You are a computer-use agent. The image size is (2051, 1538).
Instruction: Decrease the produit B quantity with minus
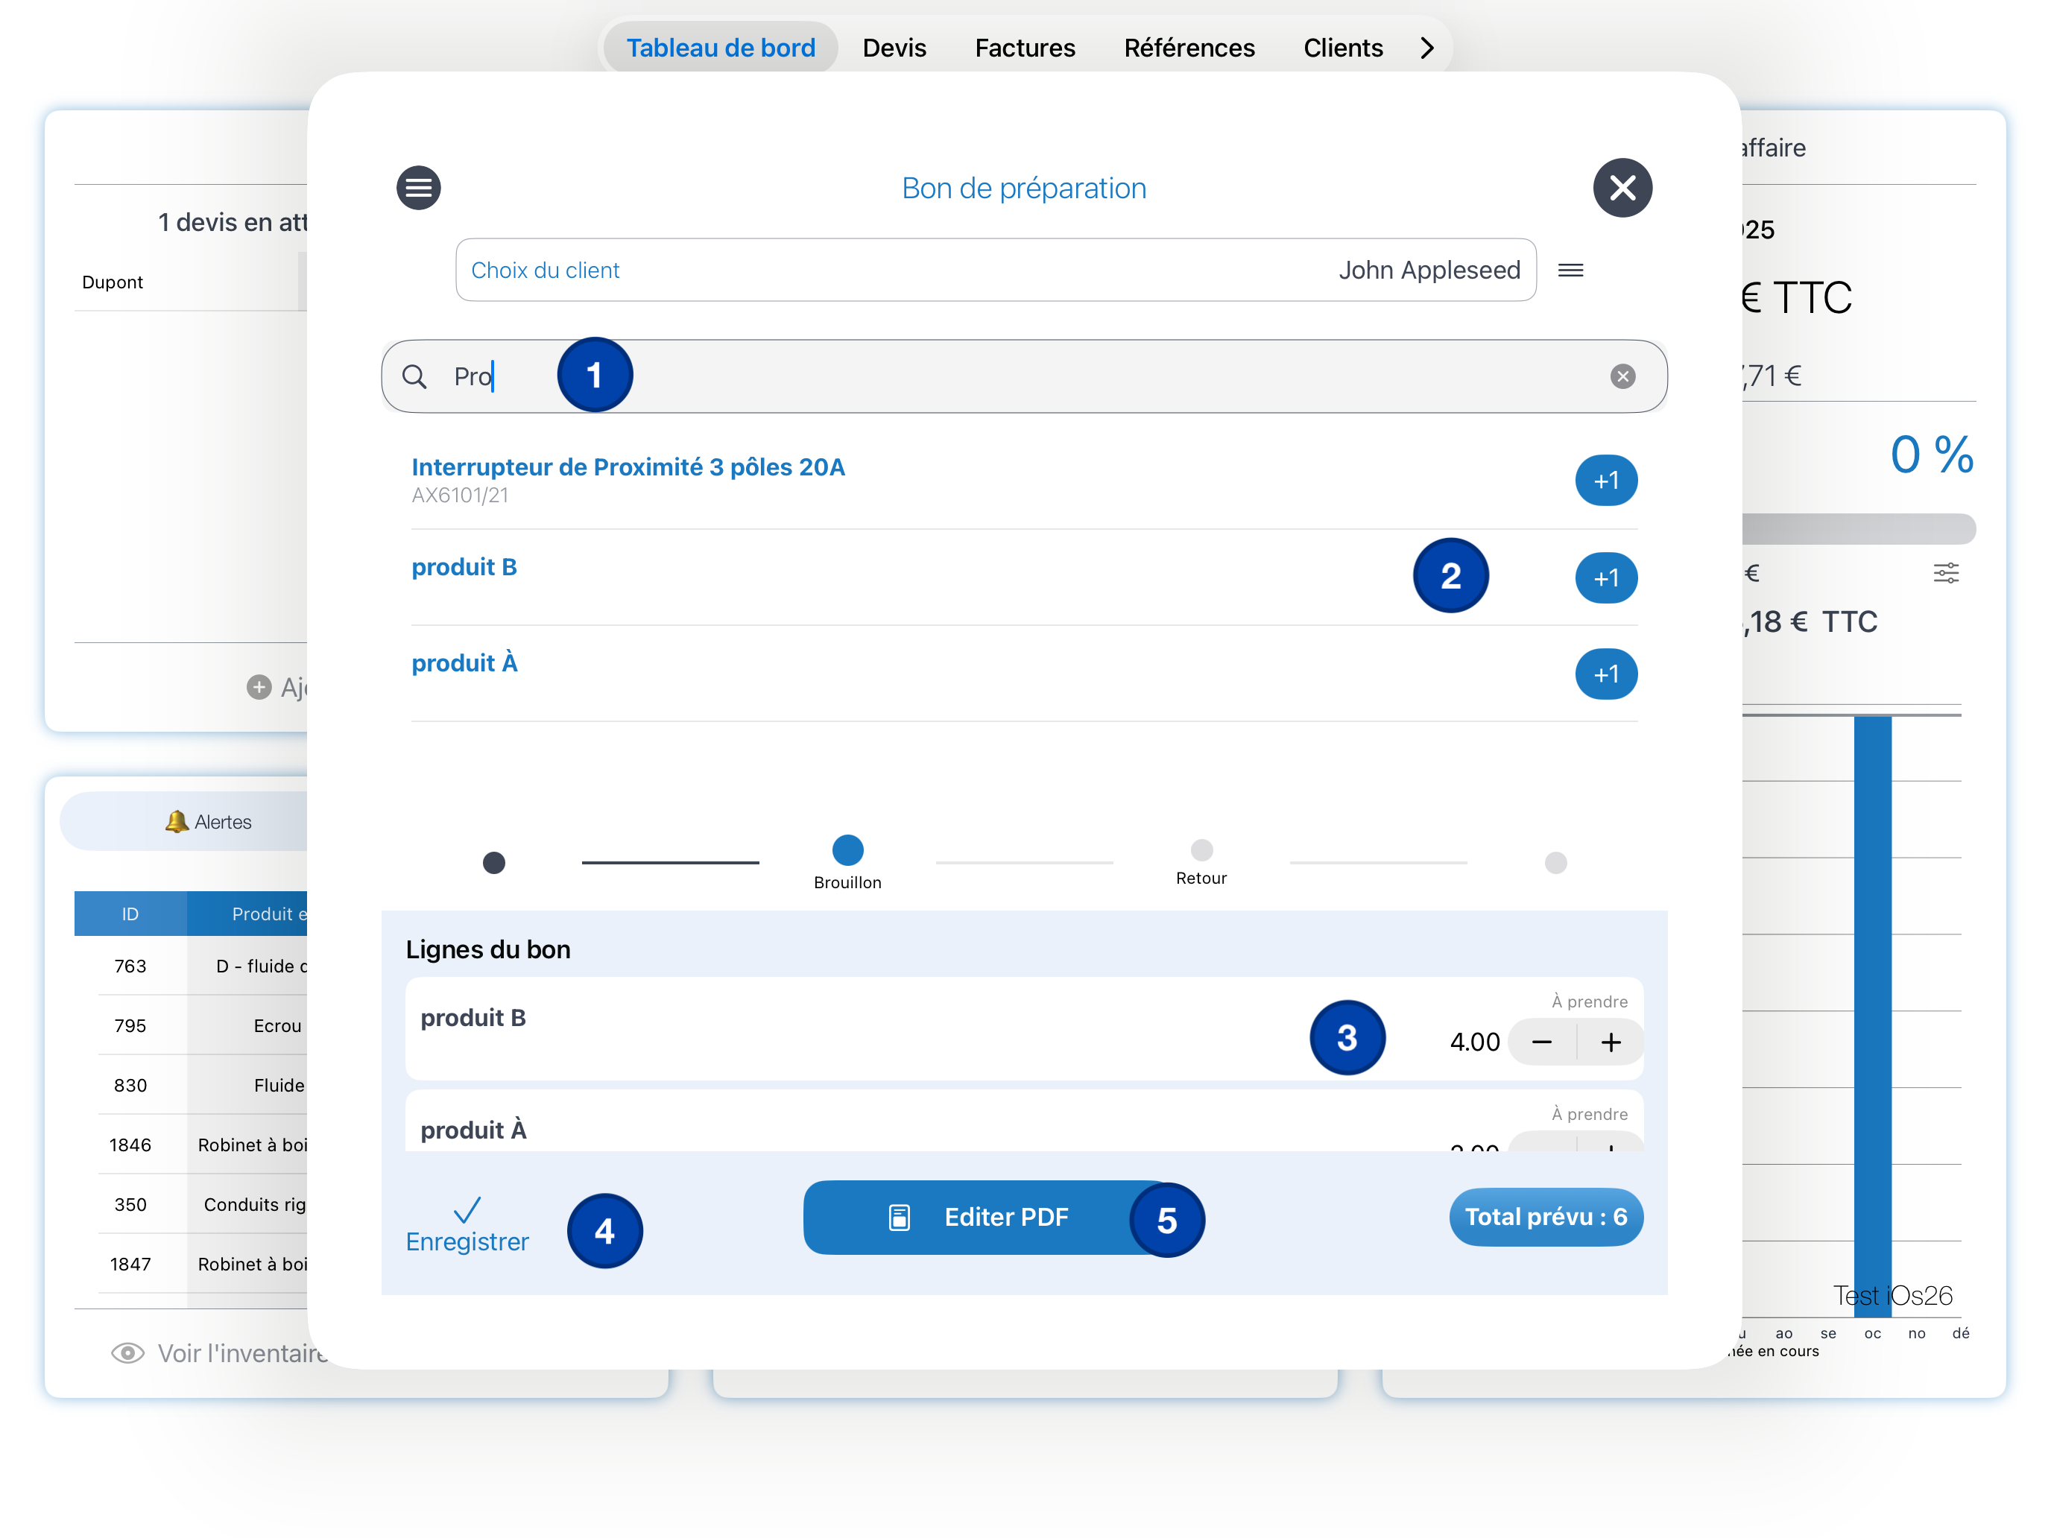[1541, 1042]
